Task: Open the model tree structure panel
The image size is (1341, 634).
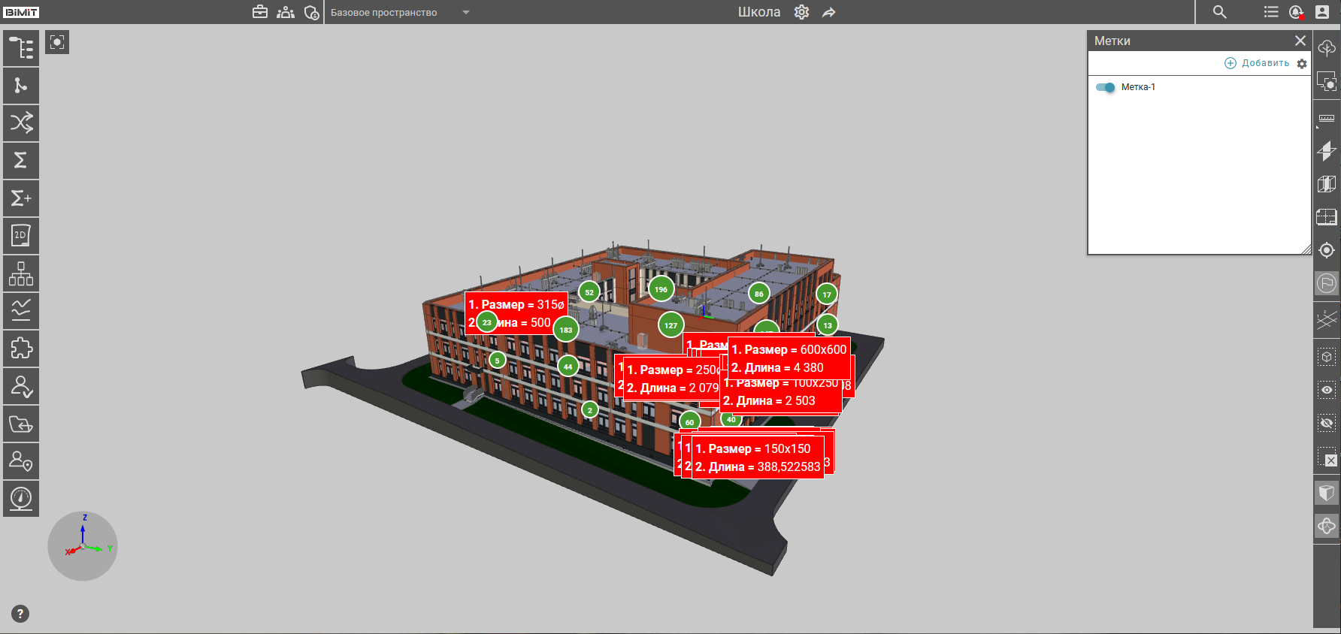Action: pyautogui.click(x=21, y=48)
